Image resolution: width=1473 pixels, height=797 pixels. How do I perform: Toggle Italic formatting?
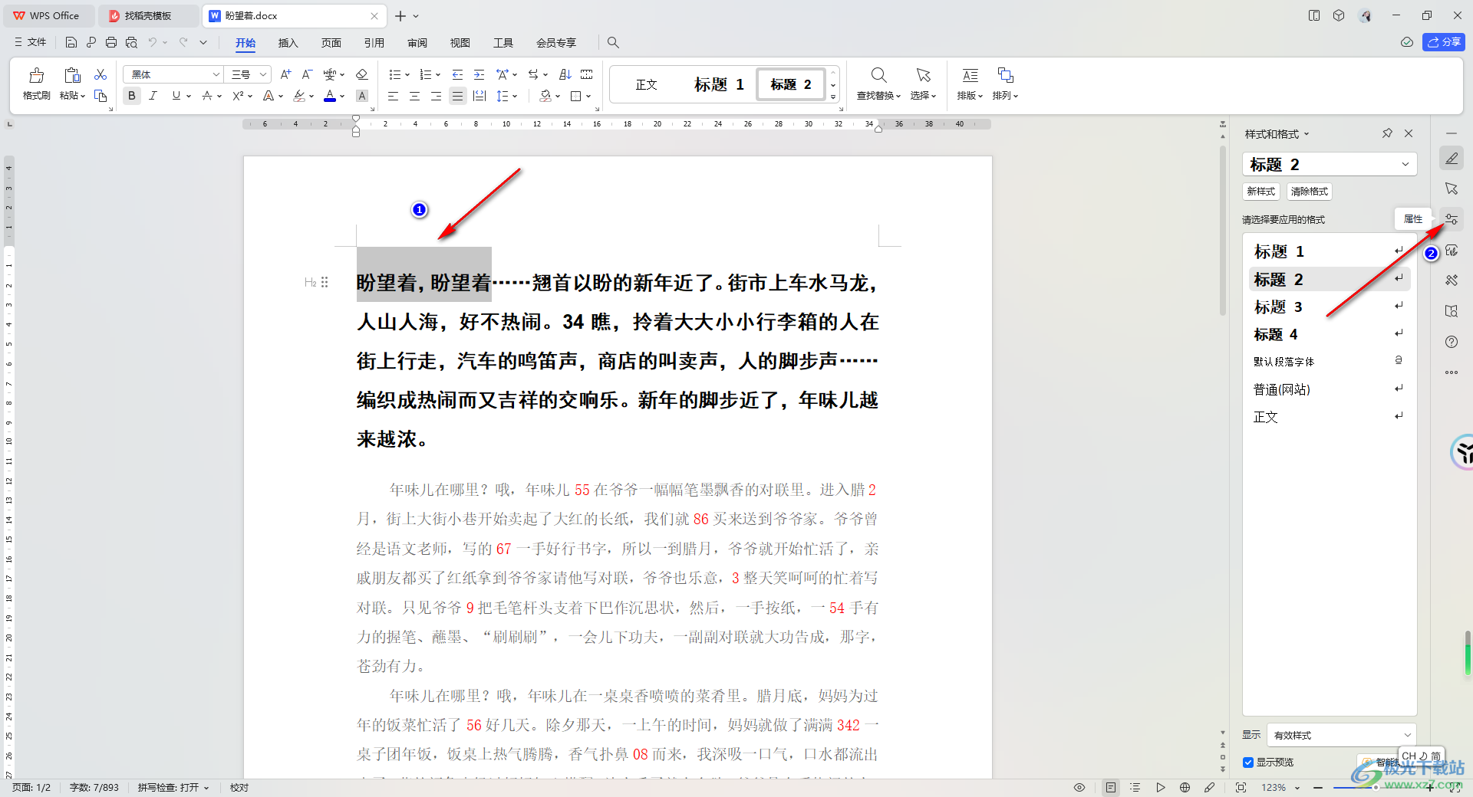click(153, 96)
